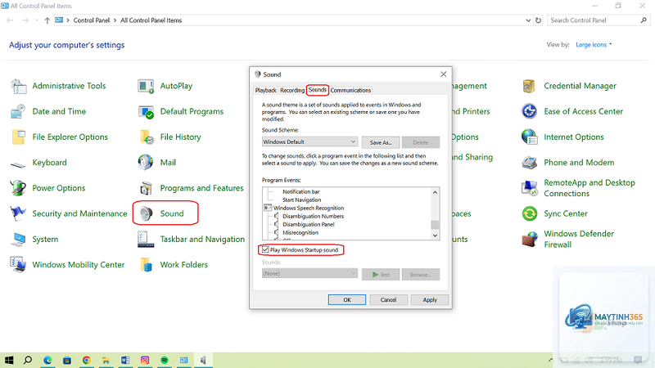Click OK in the Sound dialog

(x=346, y=299)
